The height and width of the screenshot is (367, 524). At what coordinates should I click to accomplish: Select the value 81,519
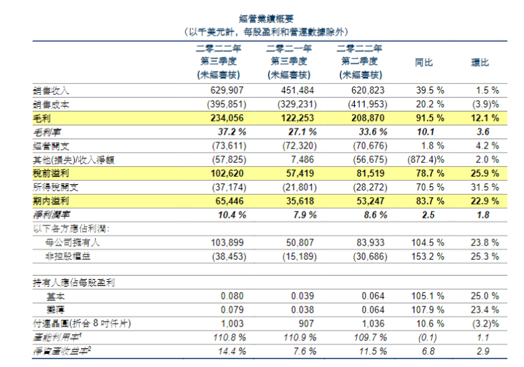[x=370, y=174]
